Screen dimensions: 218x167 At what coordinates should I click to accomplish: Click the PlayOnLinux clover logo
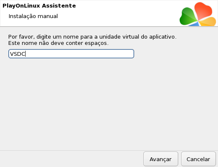click(198, 14)
